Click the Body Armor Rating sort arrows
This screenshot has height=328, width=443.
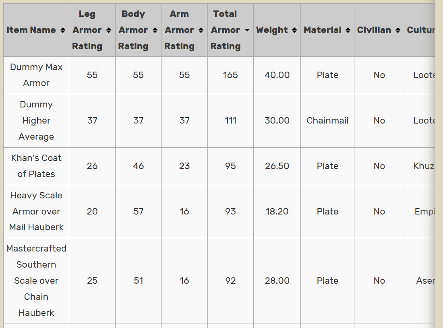point(155,31)
